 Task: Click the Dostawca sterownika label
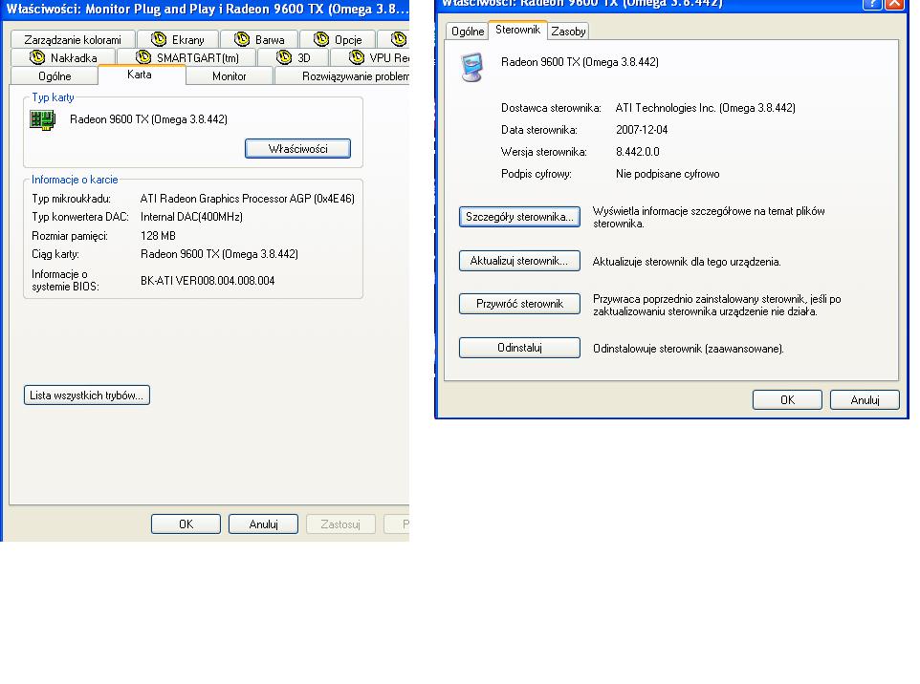(x=551, y=108)
